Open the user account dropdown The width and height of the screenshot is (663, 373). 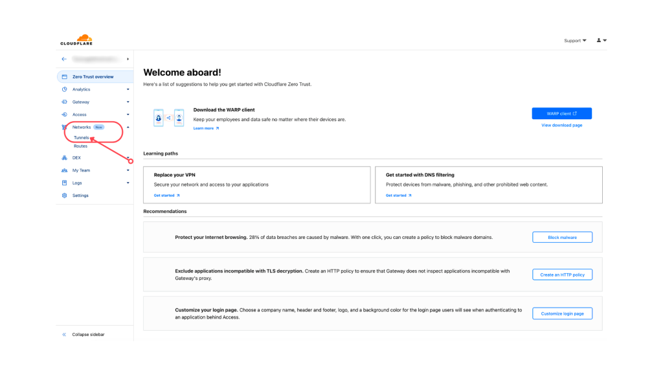tap(601, 40)
